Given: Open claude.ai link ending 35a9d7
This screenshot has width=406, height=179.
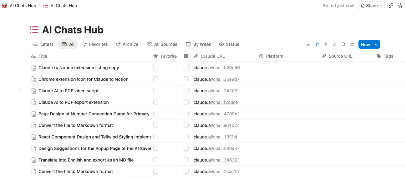Looking at the screenshot, I should [x=217, y=79].
